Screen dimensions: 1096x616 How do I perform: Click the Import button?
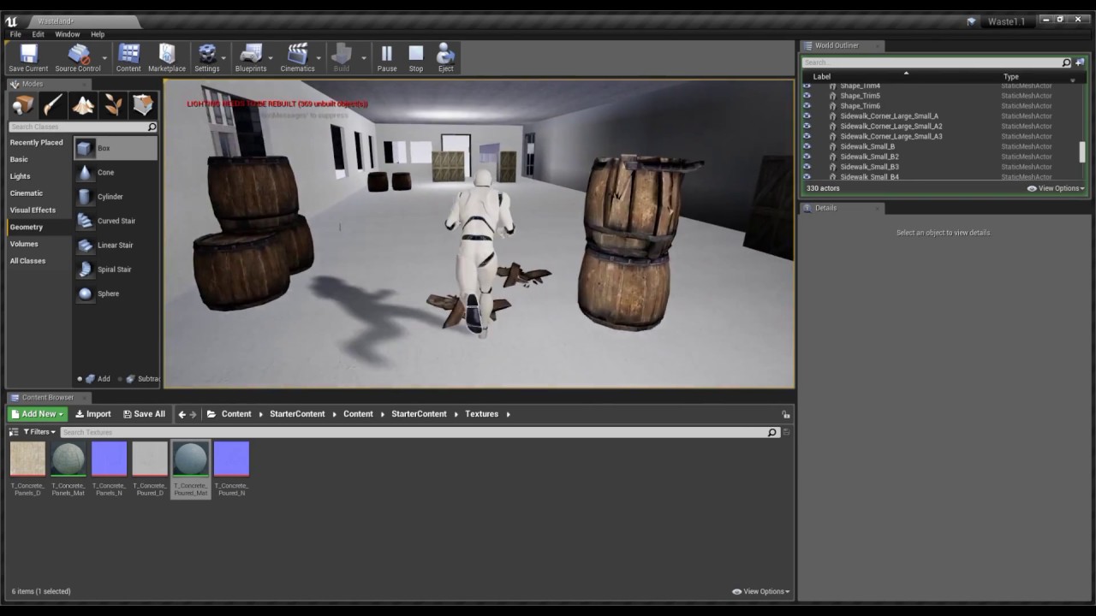point(93,414)
